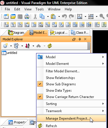Open the File menu
This screenshot has height=128, width=108.
tap(7, 9)
